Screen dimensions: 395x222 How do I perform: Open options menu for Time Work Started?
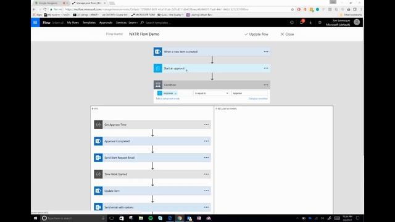207,174
